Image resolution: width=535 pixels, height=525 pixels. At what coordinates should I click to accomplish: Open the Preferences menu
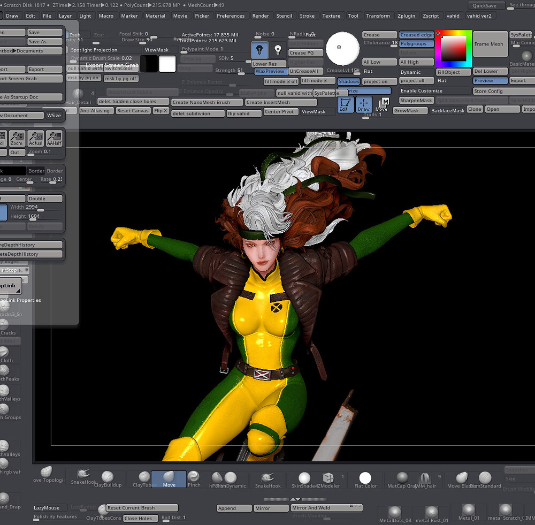coord(231,16)
